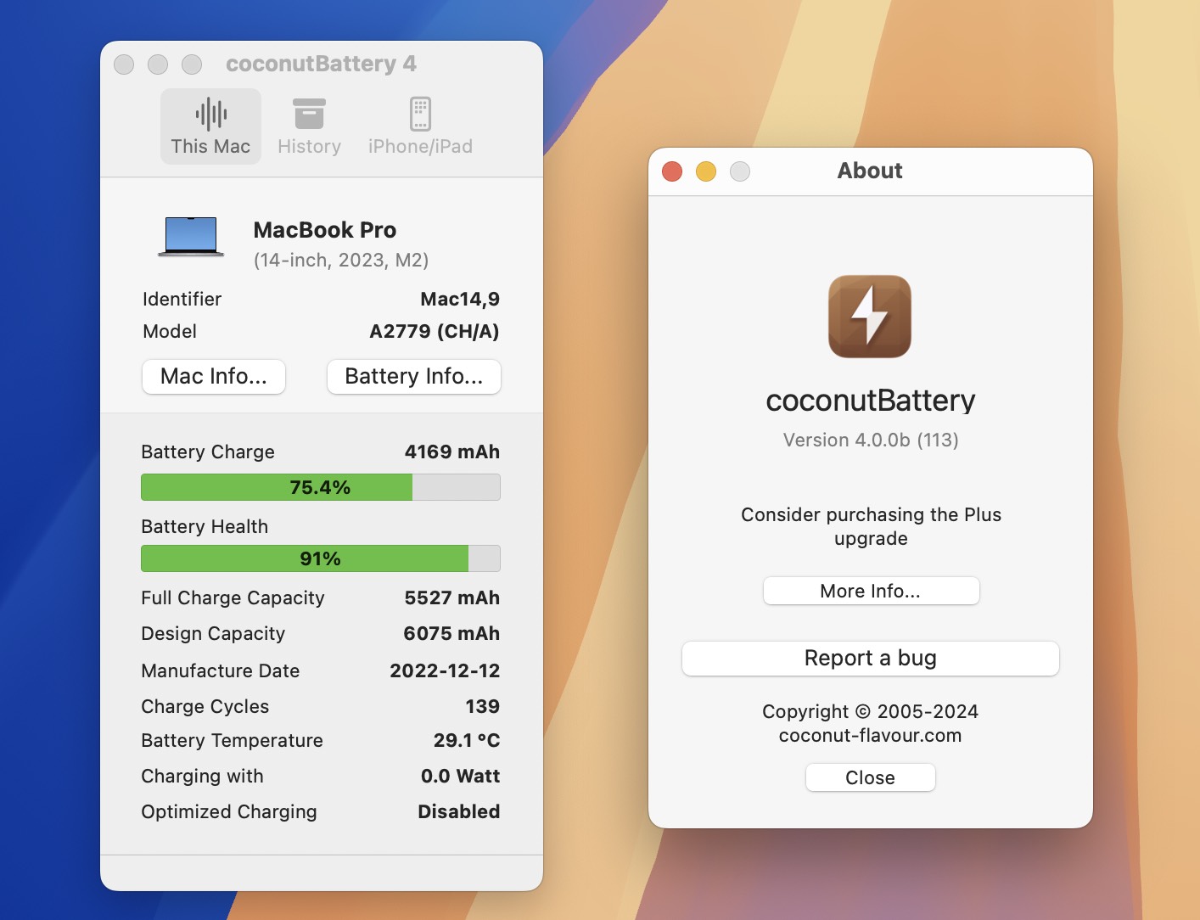Click the Optimized Charging label
Viewport: 1200px width, 920px height.
click(x=229, y=811)
